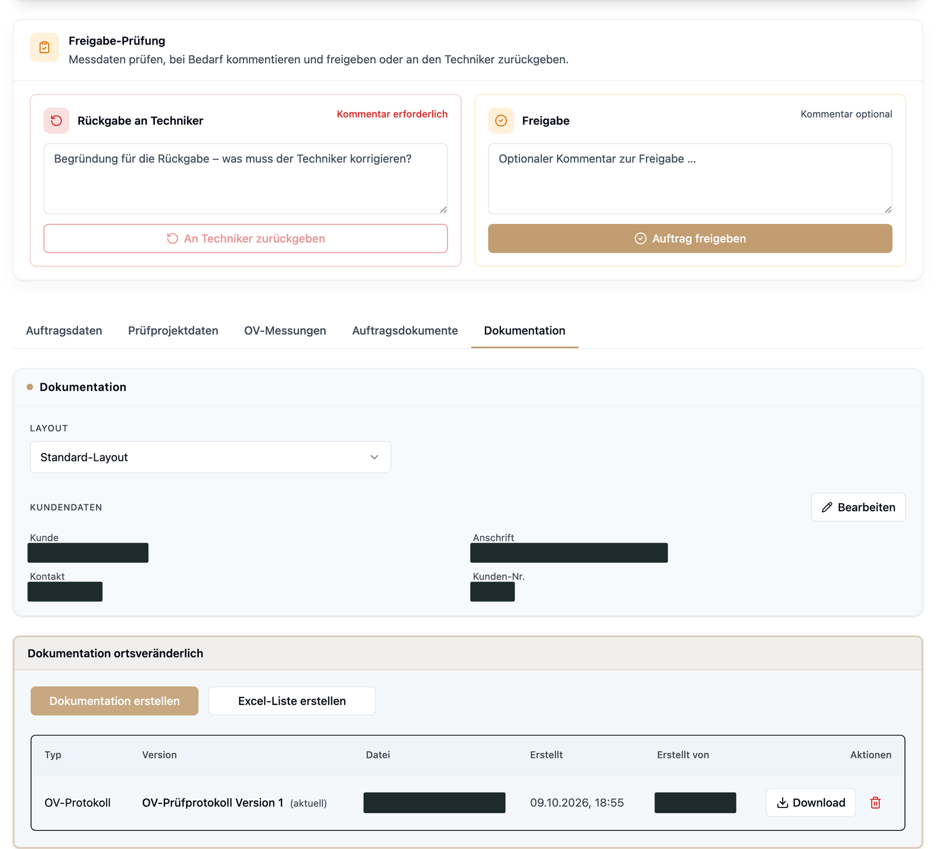This screenshot has height=849, width=936.
Task: Select the Dokumentation tab
Action: [525, 331]
